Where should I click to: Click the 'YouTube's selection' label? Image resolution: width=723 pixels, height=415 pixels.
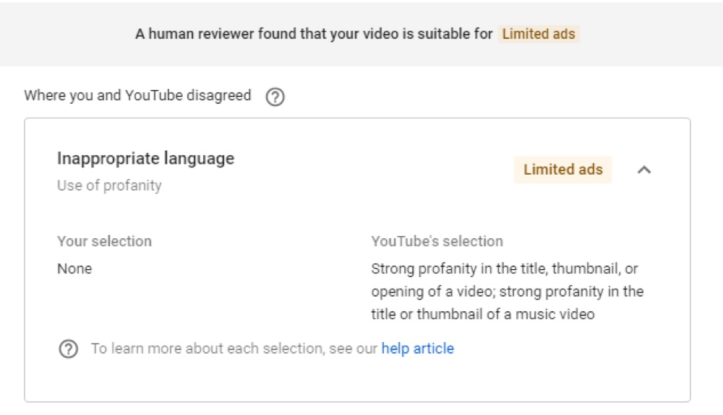(437, 241)
